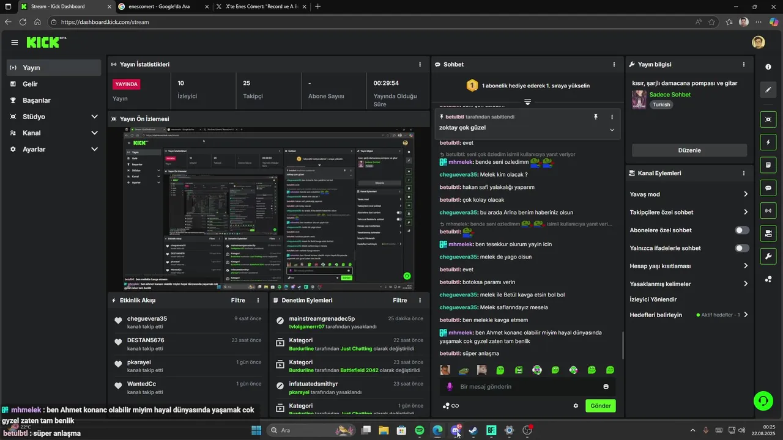Open Spotify from the taskbar
The image size is (783, 440).
click(x=420, y=430)
